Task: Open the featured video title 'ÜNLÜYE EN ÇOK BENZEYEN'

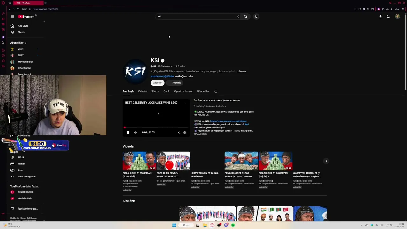Action: 217,101
